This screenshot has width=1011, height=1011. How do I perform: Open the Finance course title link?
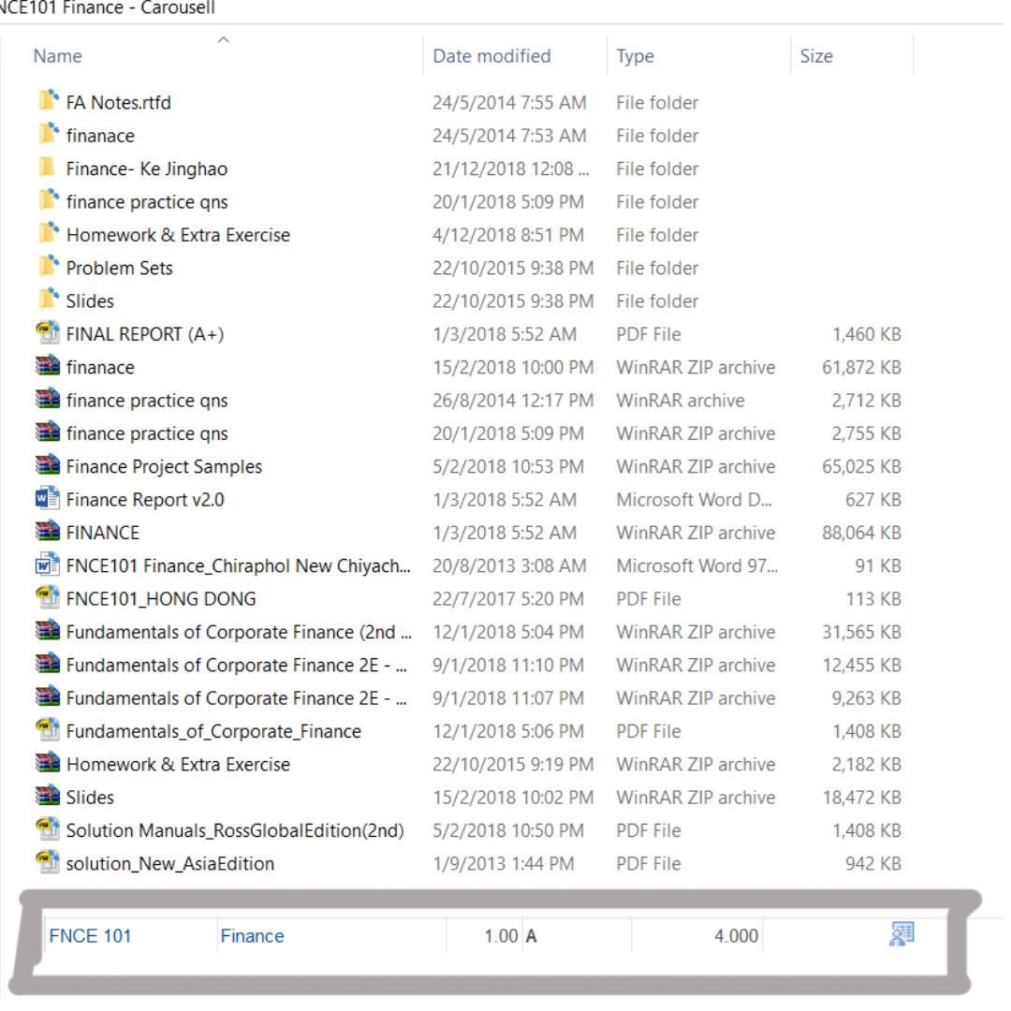tap(252, 935)
